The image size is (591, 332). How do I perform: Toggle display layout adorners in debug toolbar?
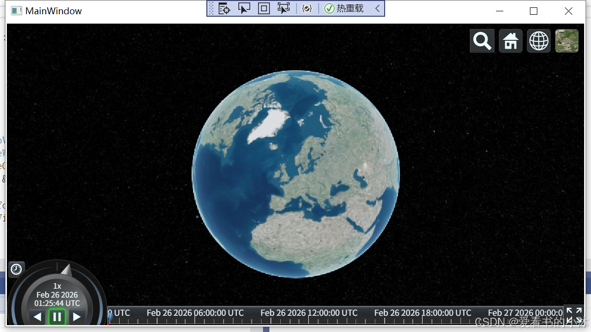pos(264,8)
